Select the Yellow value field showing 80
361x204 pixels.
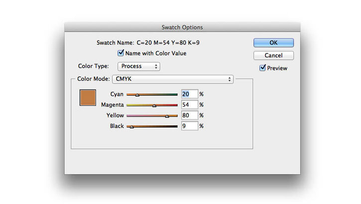190,115
